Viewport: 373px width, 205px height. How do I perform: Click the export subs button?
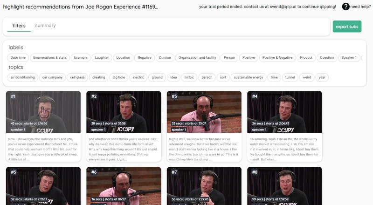[x=347, y=27]
